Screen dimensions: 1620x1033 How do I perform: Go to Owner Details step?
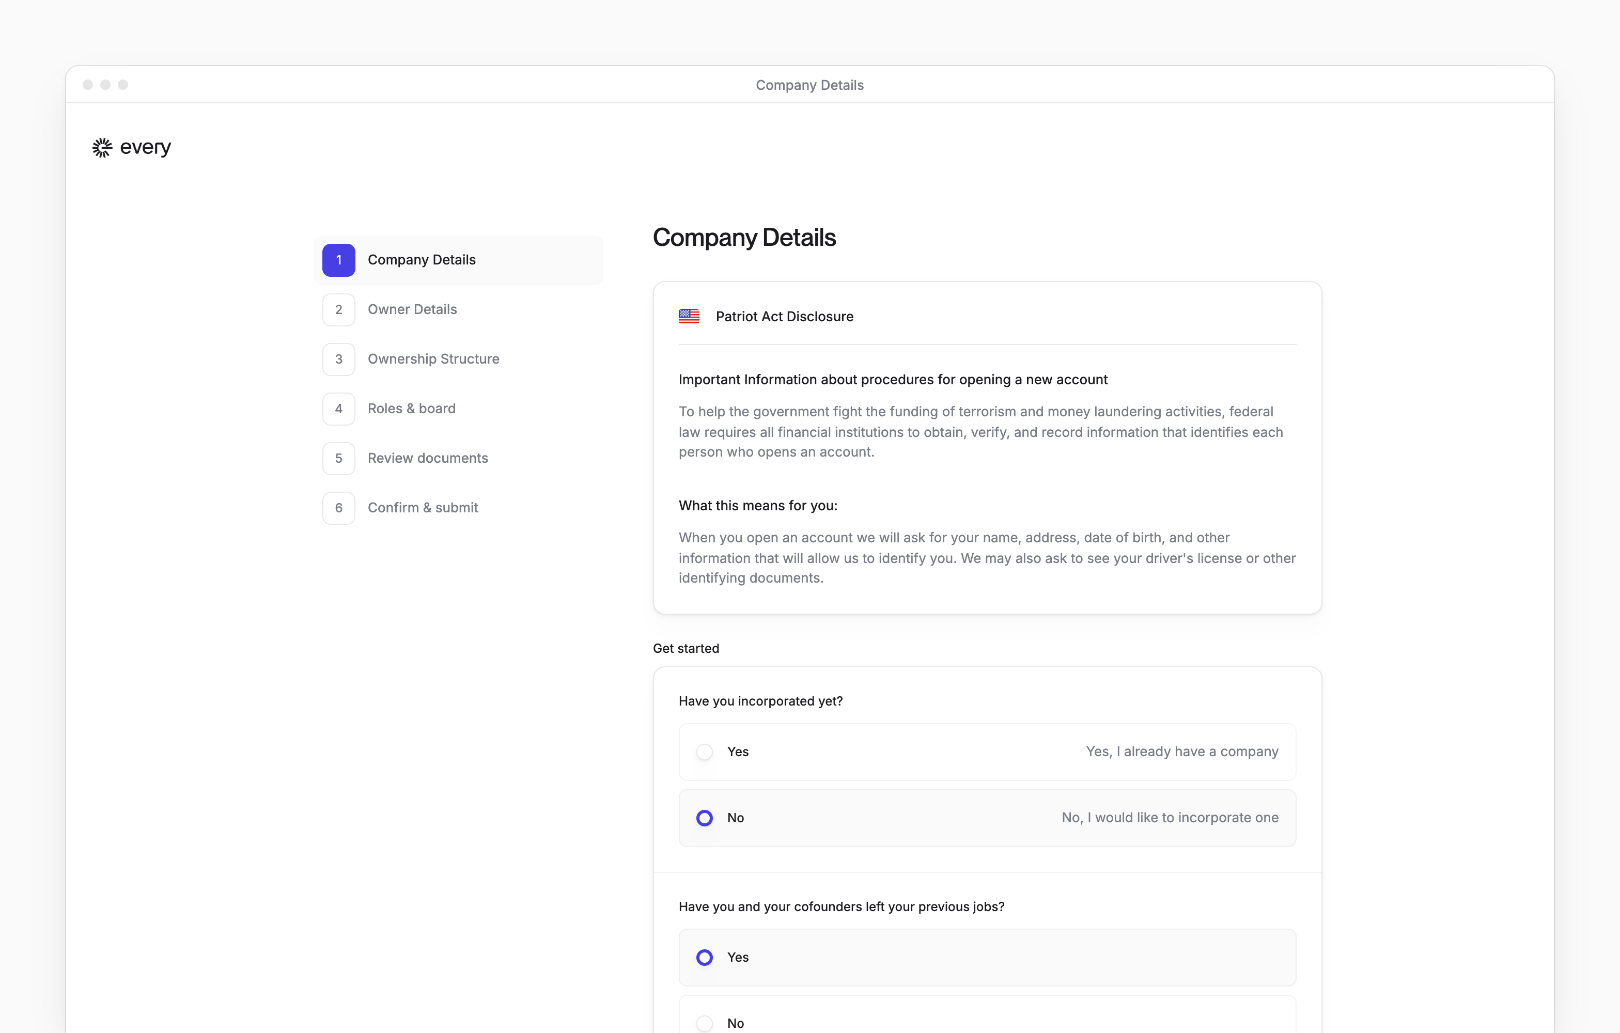[x=458, y=309]
